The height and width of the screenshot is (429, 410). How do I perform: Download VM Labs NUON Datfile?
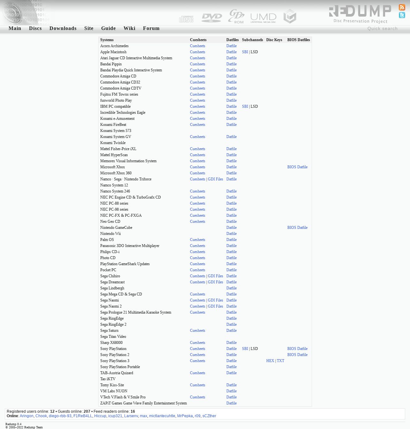(x=232, y=391)
